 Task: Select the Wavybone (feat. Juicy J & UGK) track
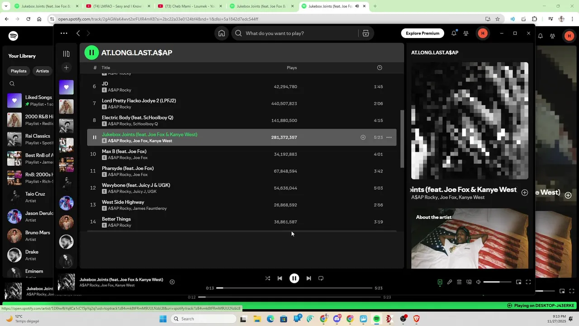click(242, 188)
